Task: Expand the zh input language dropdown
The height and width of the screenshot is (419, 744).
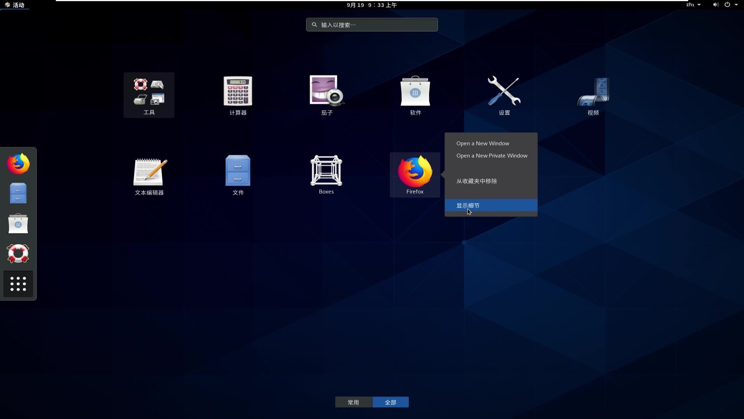Action: pos(693,5)
